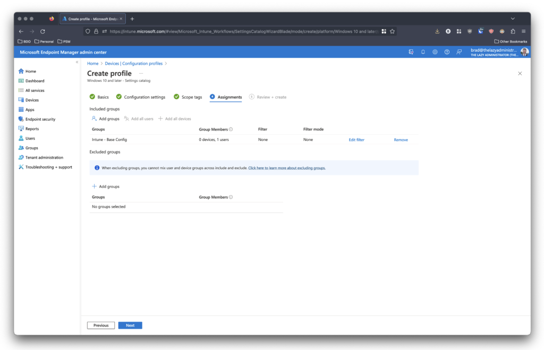Open the Personal bookmarks folder
The width and height of the screenshot is (544, 350).
[44, 41]
